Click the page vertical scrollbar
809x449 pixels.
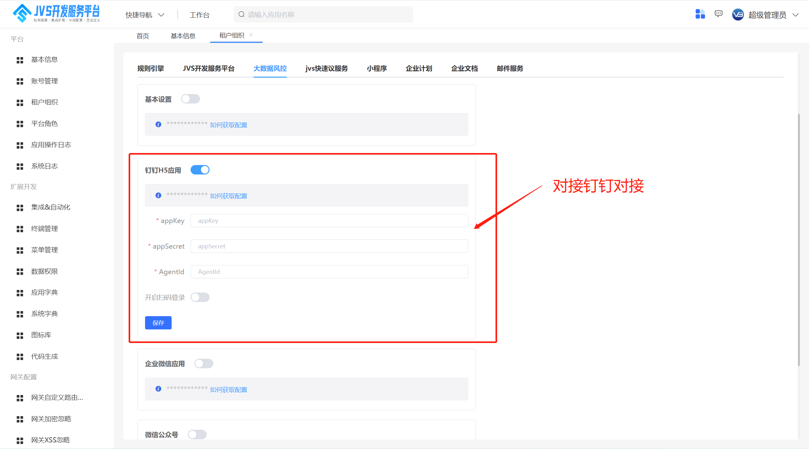point(799,240)
